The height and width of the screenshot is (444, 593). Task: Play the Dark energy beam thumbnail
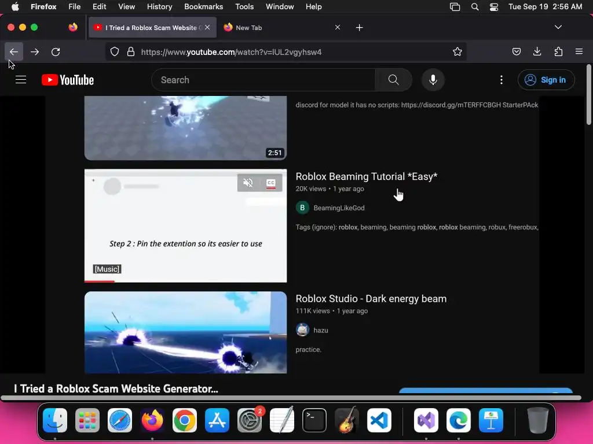[x=185, y=332]
